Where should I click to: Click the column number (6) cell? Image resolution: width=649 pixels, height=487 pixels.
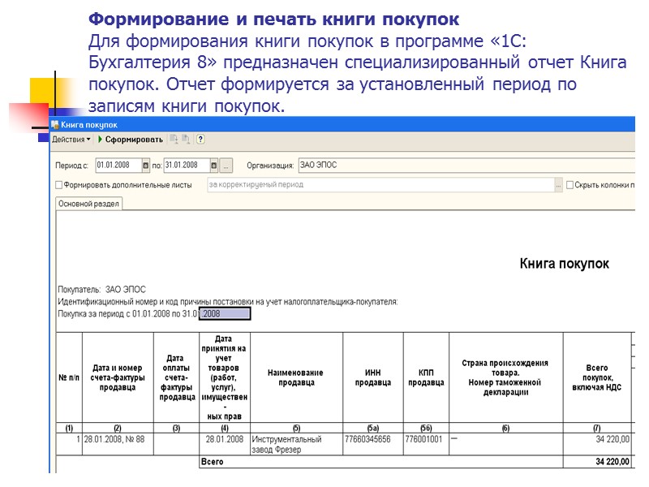[505, 428]
